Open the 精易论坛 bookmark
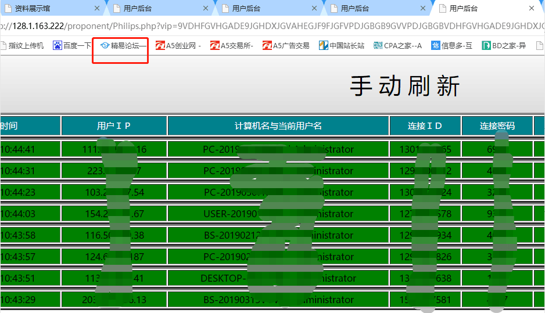545x313 pixels. click(x=123, y=45)
